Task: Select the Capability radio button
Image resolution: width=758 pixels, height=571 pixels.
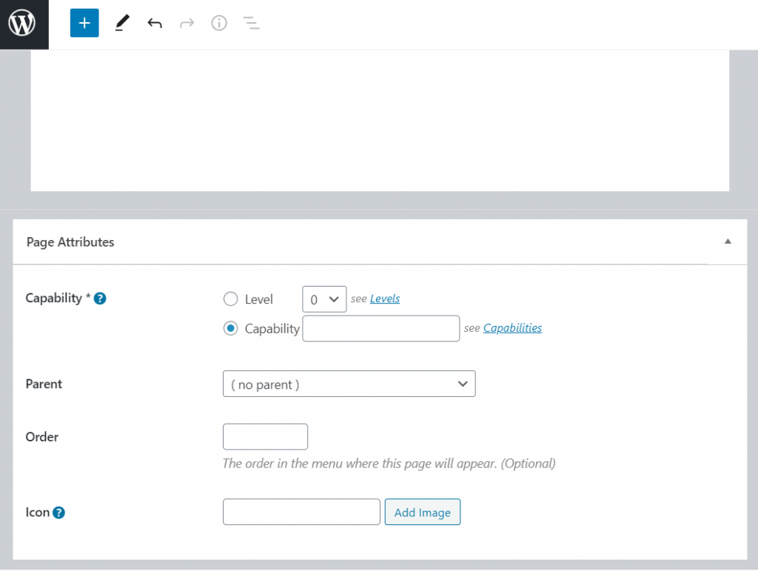Action: (x=229, y=328)
